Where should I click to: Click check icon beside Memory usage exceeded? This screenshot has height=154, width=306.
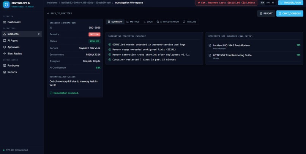coord(110,50)
